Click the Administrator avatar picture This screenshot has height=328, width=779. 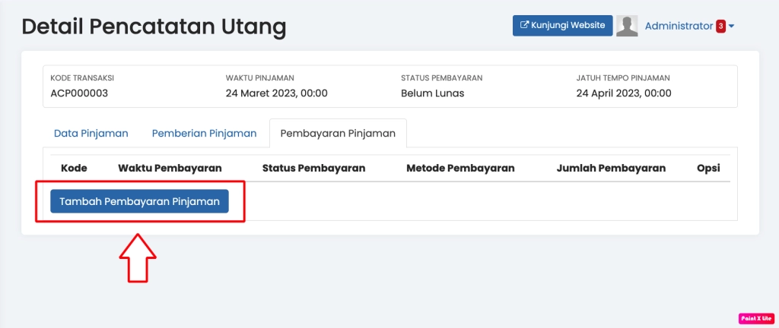click(627, 26)
